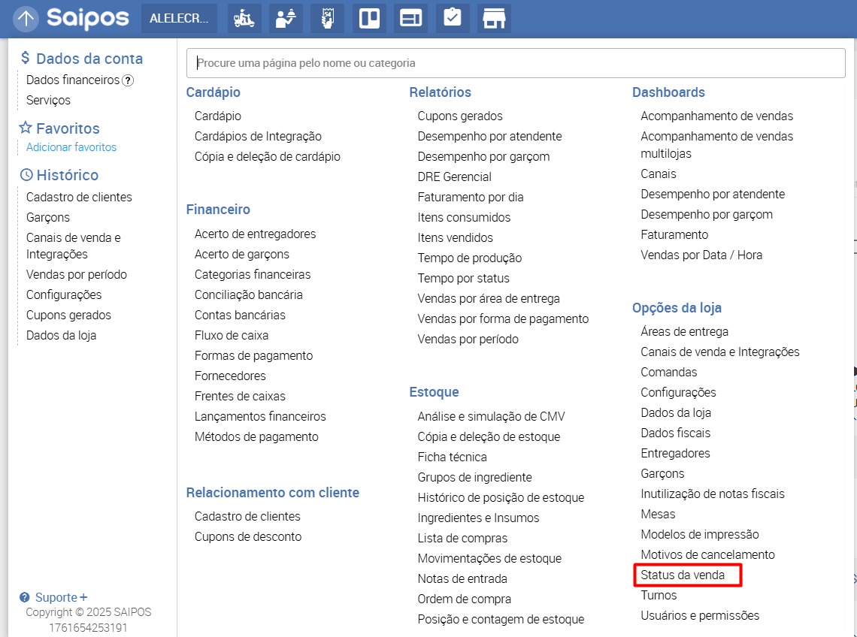Click the card layout window icon
Viewport: 857px width, 637px height.
pyautogui.click(x=410, y=19)
